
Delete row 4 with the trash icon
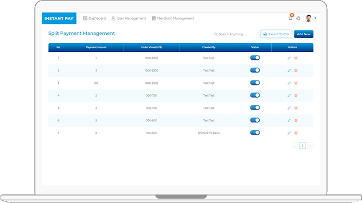296,96
